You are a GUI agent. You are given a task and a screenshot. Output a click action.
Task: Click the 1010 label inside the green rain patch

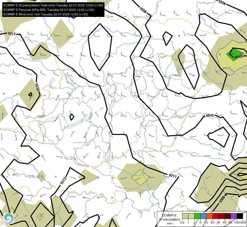click(238, 57)
